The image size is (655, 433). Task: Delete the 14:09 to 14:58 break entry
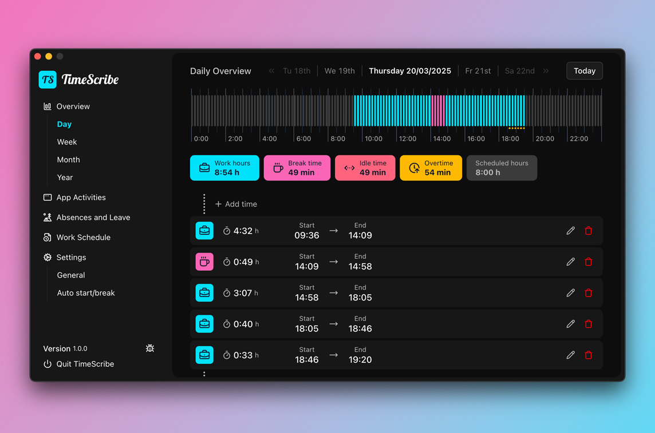point(588,262)
